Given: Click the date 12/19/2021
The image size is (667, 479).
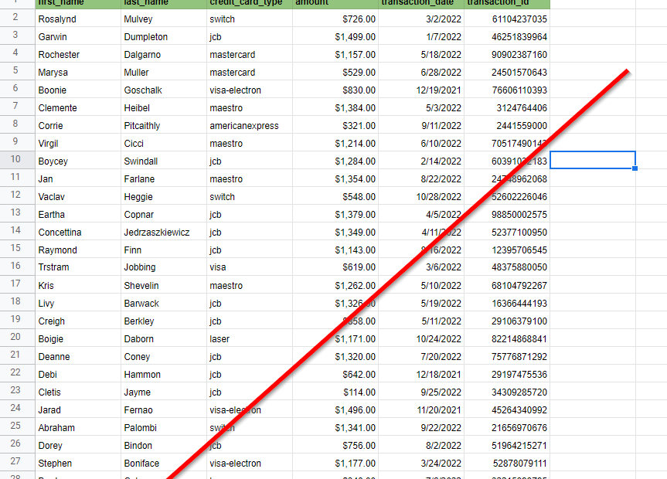Looking at the screenshot, I should [421, 90].
